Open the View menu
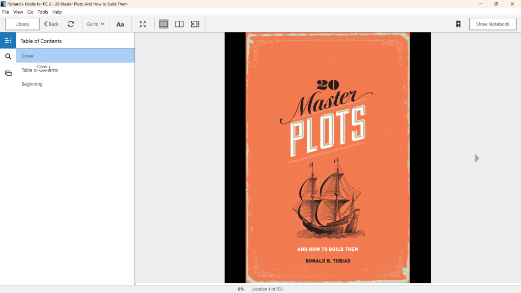 point(18,12)
